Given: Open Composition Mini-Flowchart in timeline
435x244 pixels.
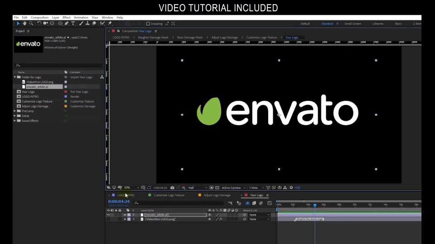Looking at the screenshot, I should (x=230, y=203).
